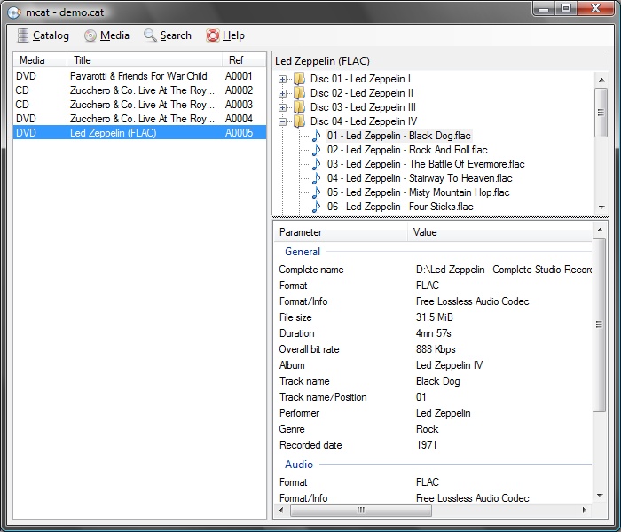Sort catalog by Title column header
This screenshot has width=621, height=532.
point(144,60)
